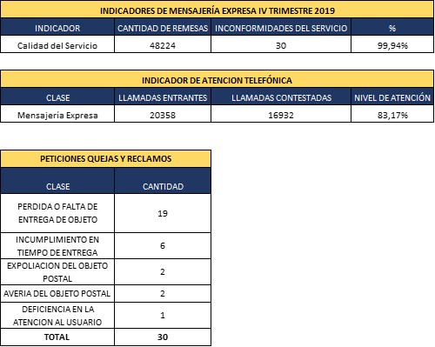The height and width of the screenshot is (347, 435).
Task: Click the 'LLAMADAS CONTESTADAS' header cell
Action: click(281, 97)
